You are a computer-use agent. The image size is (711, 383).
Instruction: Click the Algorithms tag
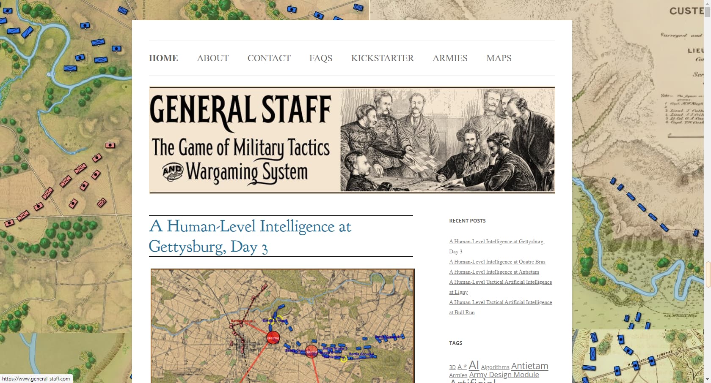(495, 367)
